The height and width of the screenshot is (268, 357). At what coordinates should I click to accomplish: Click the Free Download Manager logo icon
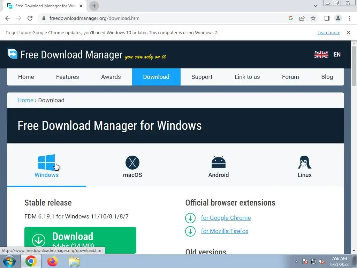tap(13, 54)
